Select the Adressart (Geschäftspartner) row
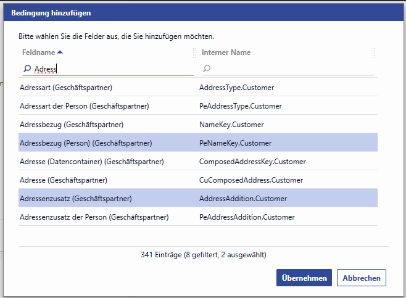Viewport: 406px width, 298px height. point(198,88)
